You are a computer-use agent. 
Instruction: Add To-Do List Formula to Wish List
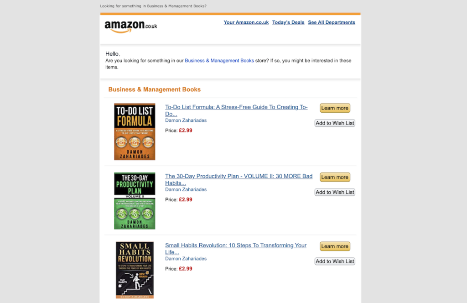pos(335,123)
